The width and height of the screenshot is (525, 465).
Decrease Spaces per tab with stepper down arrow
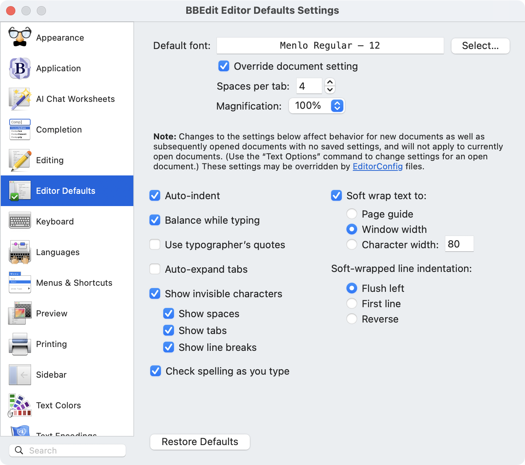330,90
